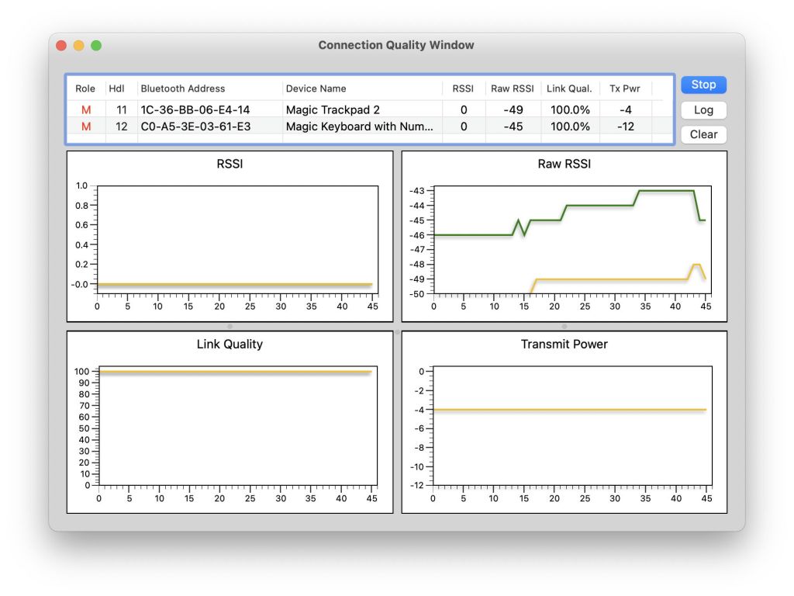Viewport: 794px width, 596px height.
Task: Click the Transmit Power chart's yellow line
Action: (566, 410)
